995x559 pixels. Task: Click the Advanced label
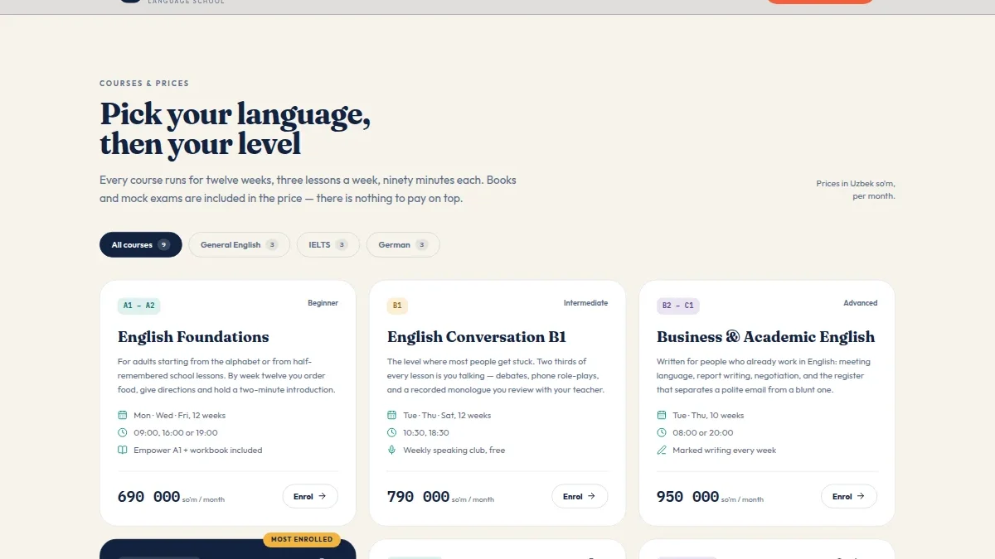pyautogui.click(x=860, y=303)
